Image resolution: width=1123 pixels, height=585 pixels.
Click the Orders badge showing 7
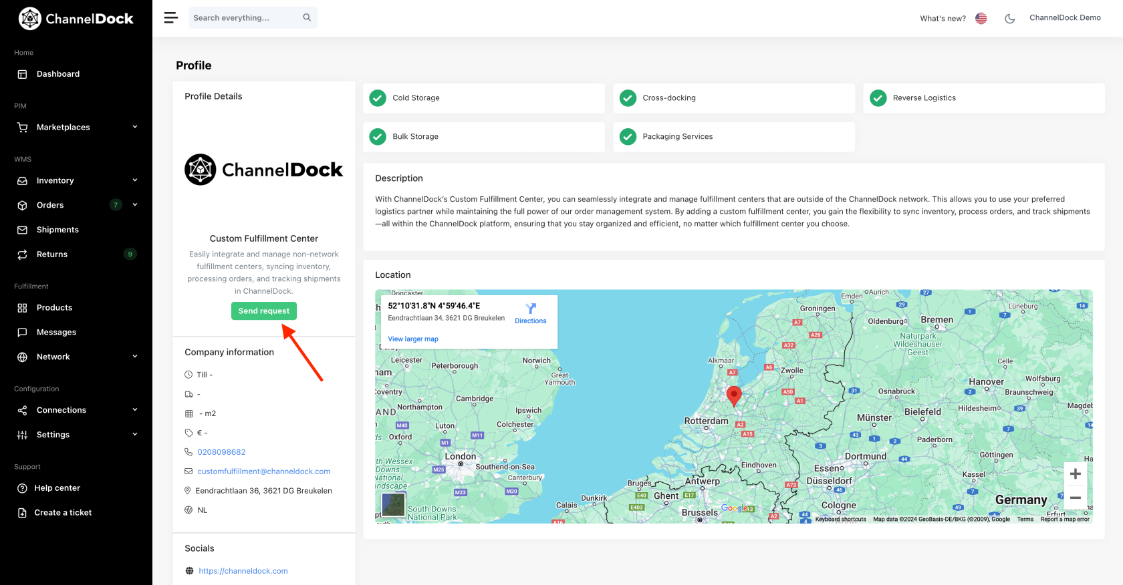pyautogui.click(x=116, y=205)
